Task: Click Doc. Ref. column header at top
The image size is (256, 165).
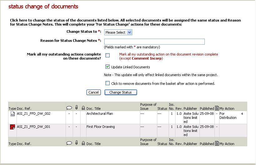Action: tap(24, 109)
